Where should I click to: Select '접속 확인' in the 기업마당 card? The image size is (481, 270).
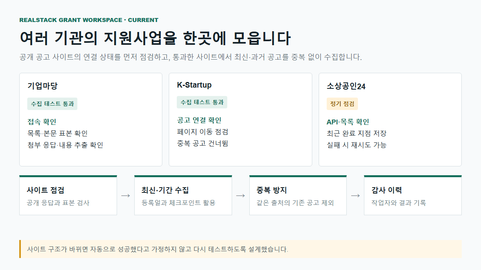pos(42,122)
